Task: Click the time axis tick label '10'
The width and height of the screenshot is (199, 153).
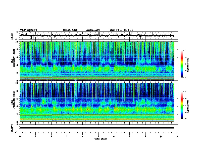Action: [x=177, y=136]
